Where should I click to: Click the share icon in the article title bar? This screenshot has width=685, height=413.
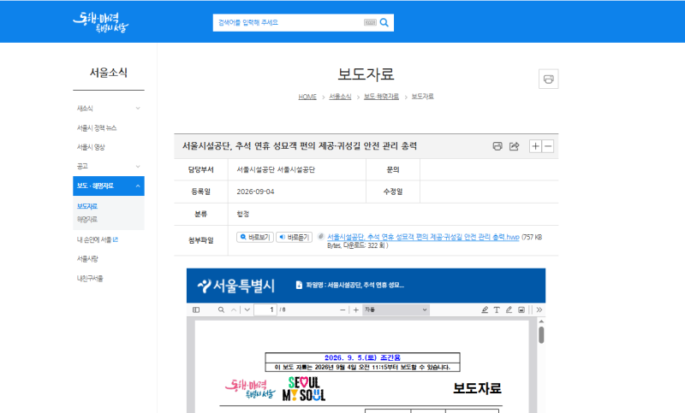point(515,146)
